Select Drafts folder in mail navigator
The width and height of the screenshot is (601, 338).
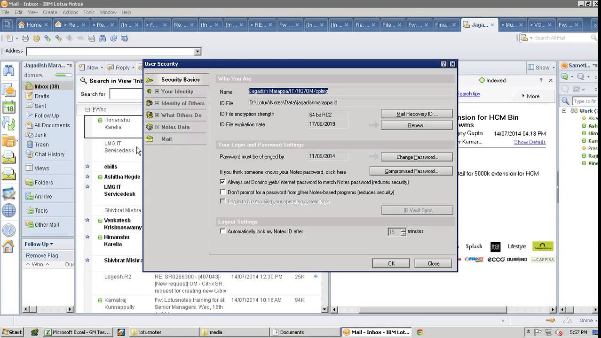click(42, 96)
